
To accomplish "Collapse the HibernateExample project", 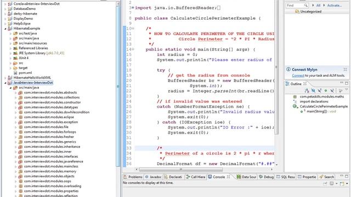I will pos(5,28).
